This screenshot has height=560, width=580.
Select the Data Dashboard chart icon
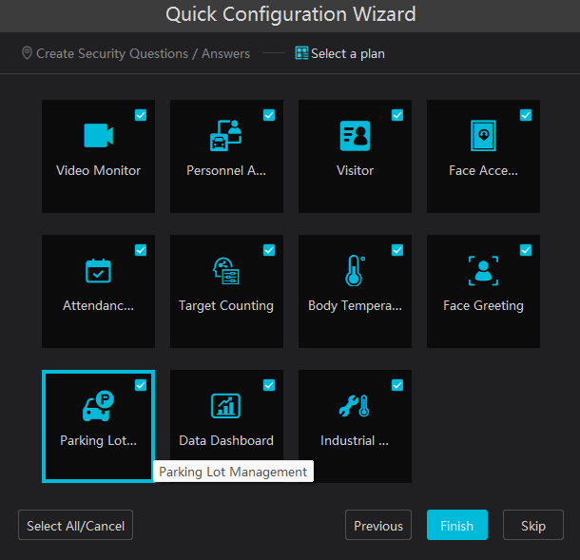point(226,406)
